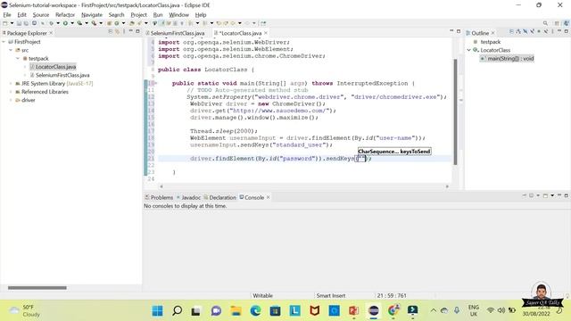Viewport: 571px width, 321px height.
Task: Click the Coverage run toolbar icon
Action: click(x=79, y=23)
